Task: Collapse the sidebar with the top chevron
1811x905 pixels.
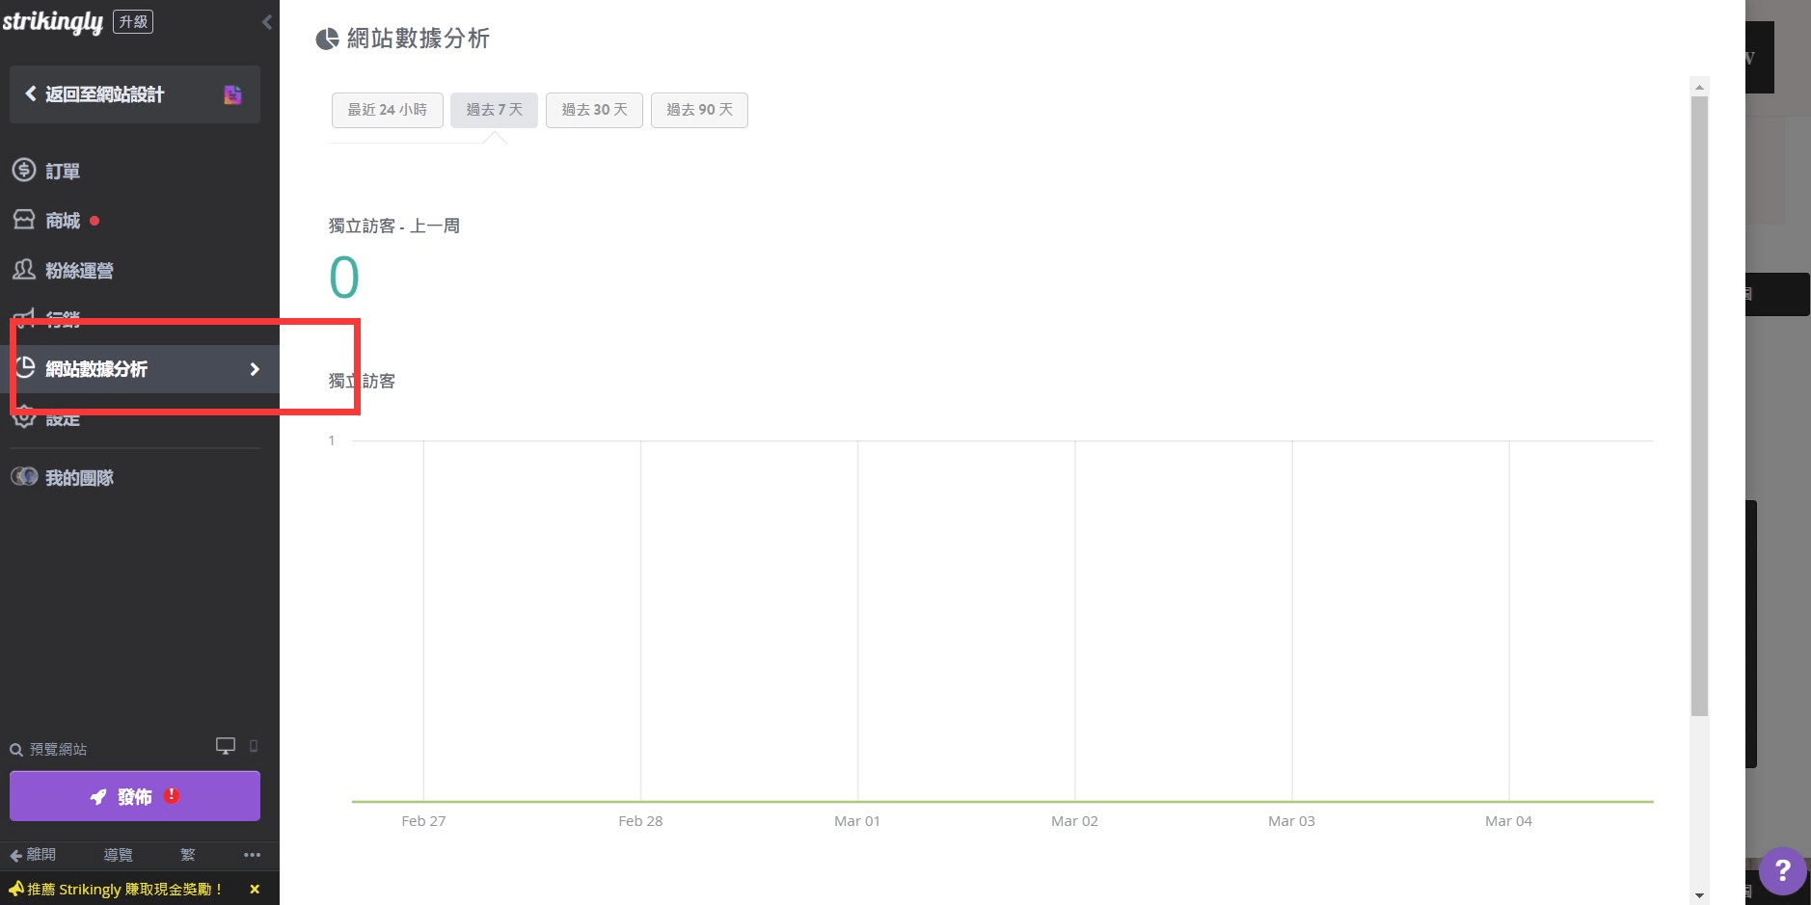Action: pyautogui.click(x=267, y=22)
